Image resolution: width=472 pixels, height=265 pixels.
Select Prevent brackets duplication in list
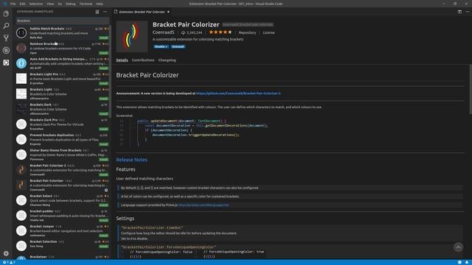[x=62, y=139]
